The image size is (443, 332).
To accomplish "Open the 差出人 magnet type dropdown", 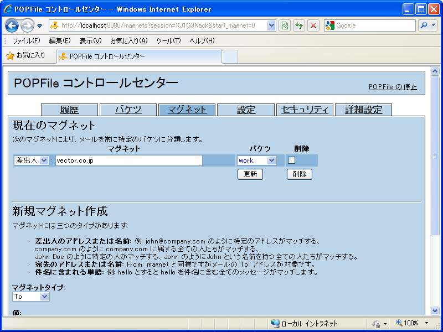I will click(x=32, y=160).
